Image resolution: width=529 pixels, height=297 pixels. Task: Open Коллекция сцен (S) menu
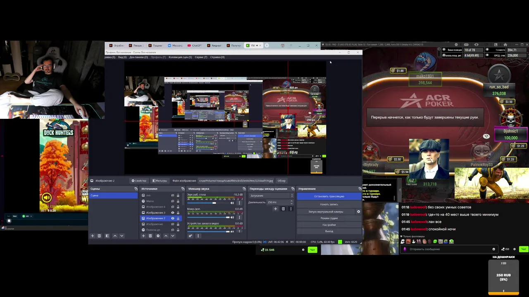coord(180,57)
